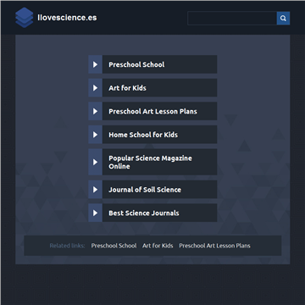This screenshot has height=305, width=305.
Task: Click the magnifier search button
Action: (x=283, y=19)
